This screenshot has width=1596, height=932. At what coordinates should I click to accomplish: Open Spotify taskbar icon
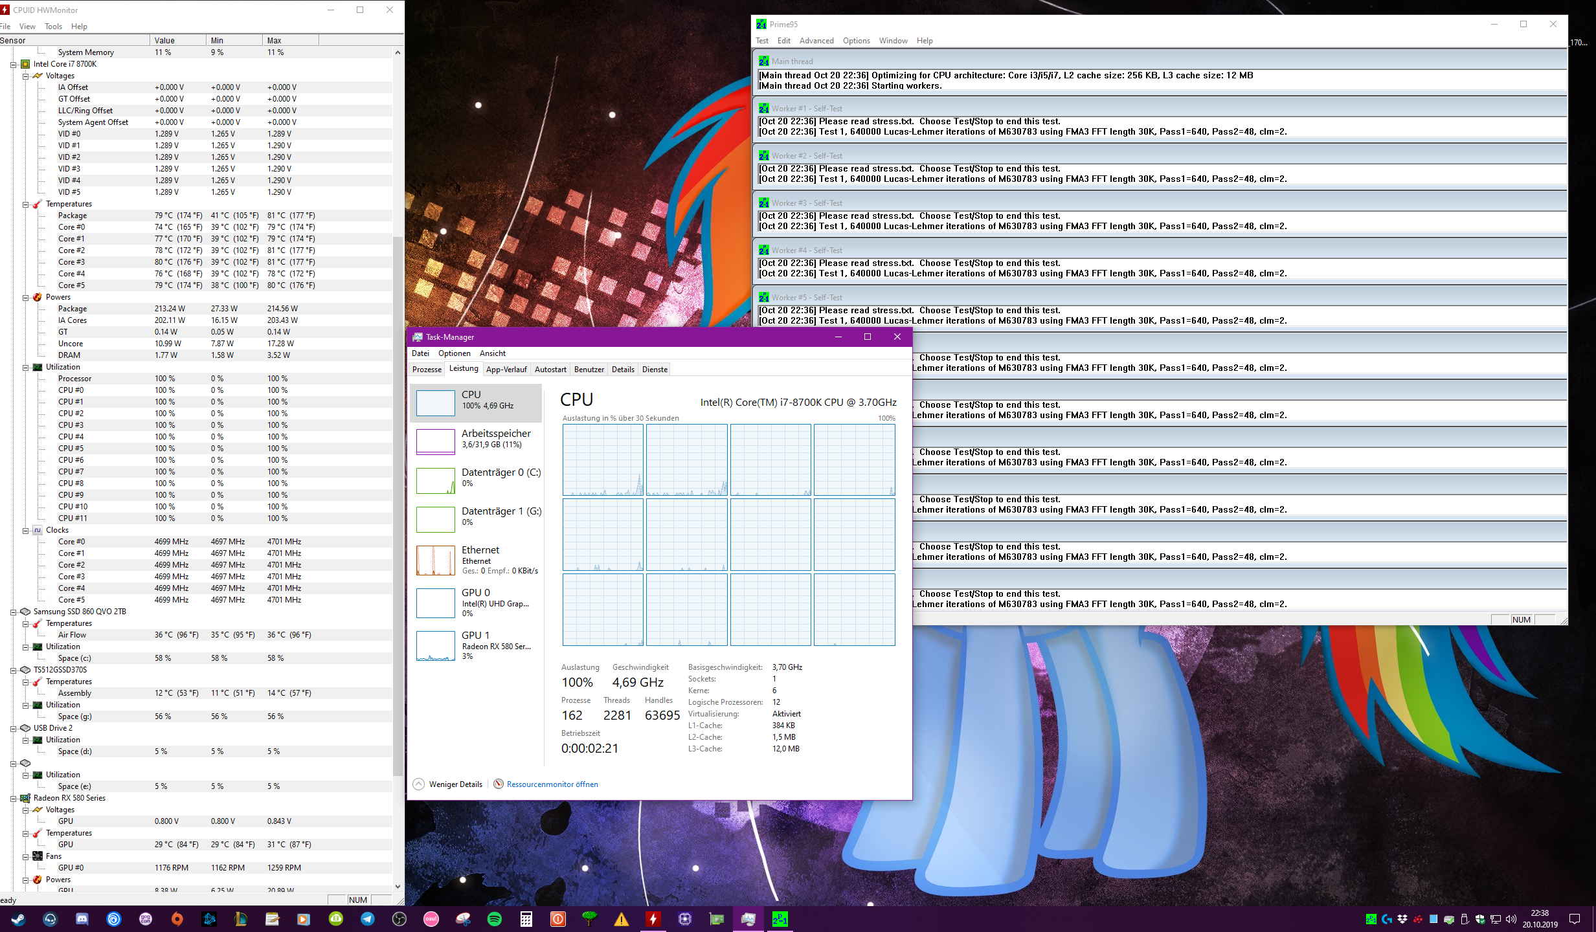click(x=494, y=919)
